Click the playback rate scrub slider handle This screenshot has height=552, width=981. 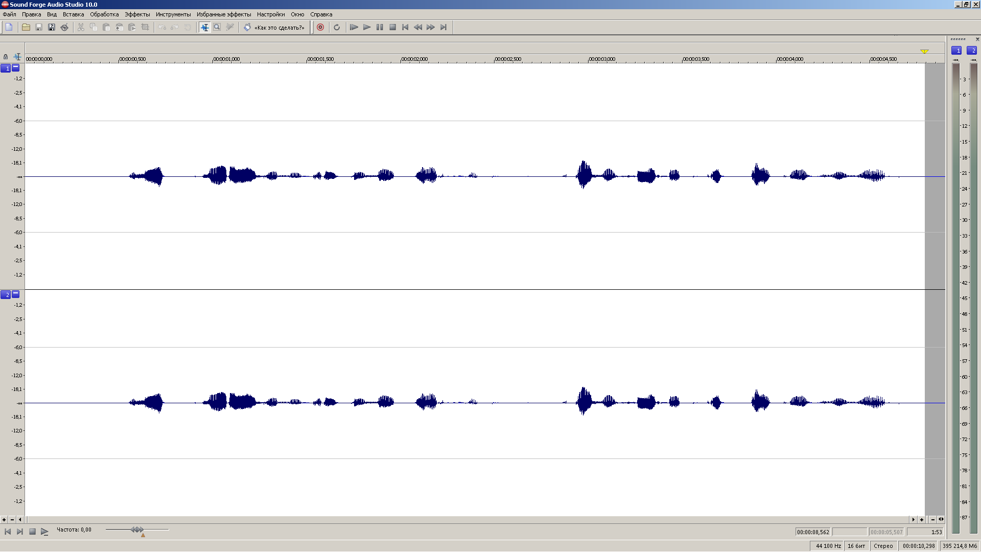coord(137,530)
